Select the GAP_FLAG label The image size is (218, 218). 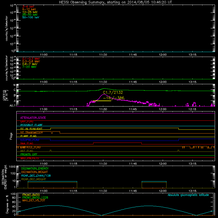[x=27, y=122]
